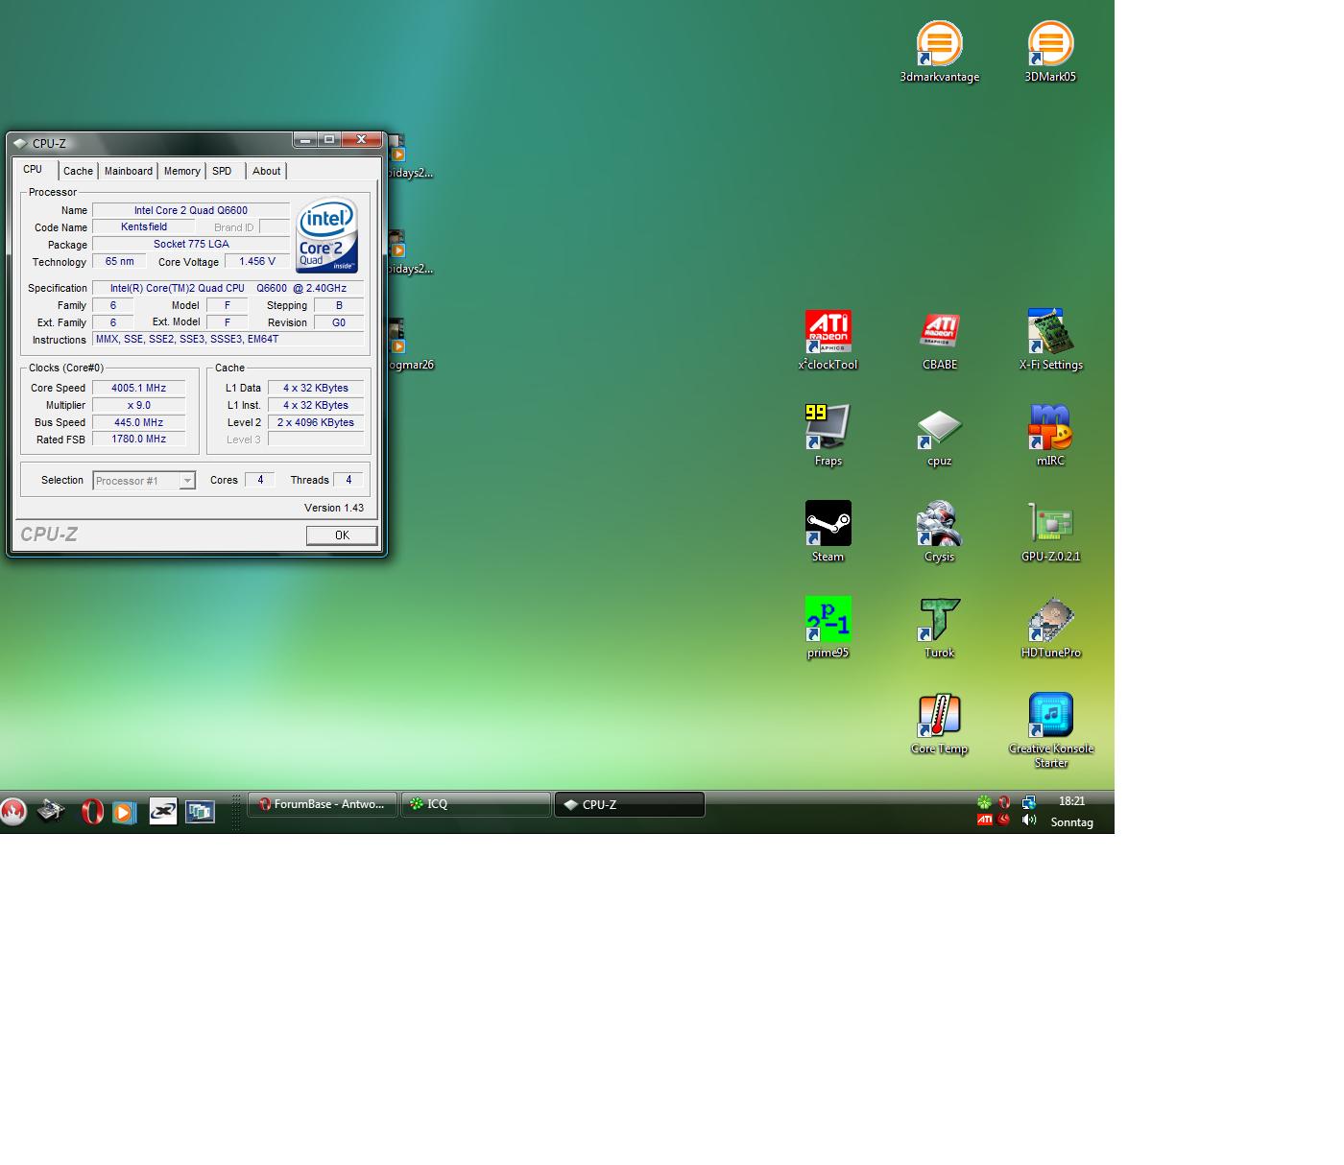The height and width of the screenshot is (1165, 1344).
Task: Click the Kentsfield code name value
Action: click(x=144, y=227)
